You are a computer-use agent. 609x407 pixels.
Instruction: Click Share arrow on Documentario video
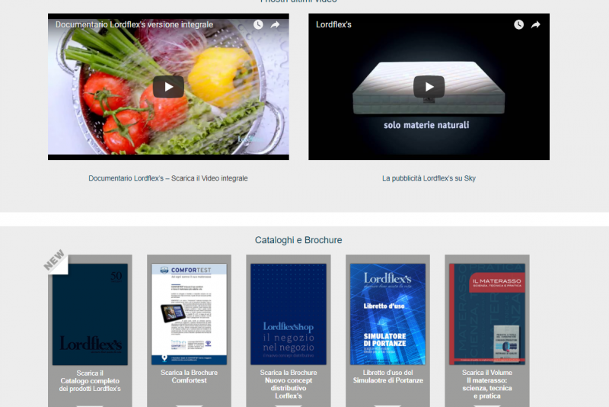click(275, 24)
